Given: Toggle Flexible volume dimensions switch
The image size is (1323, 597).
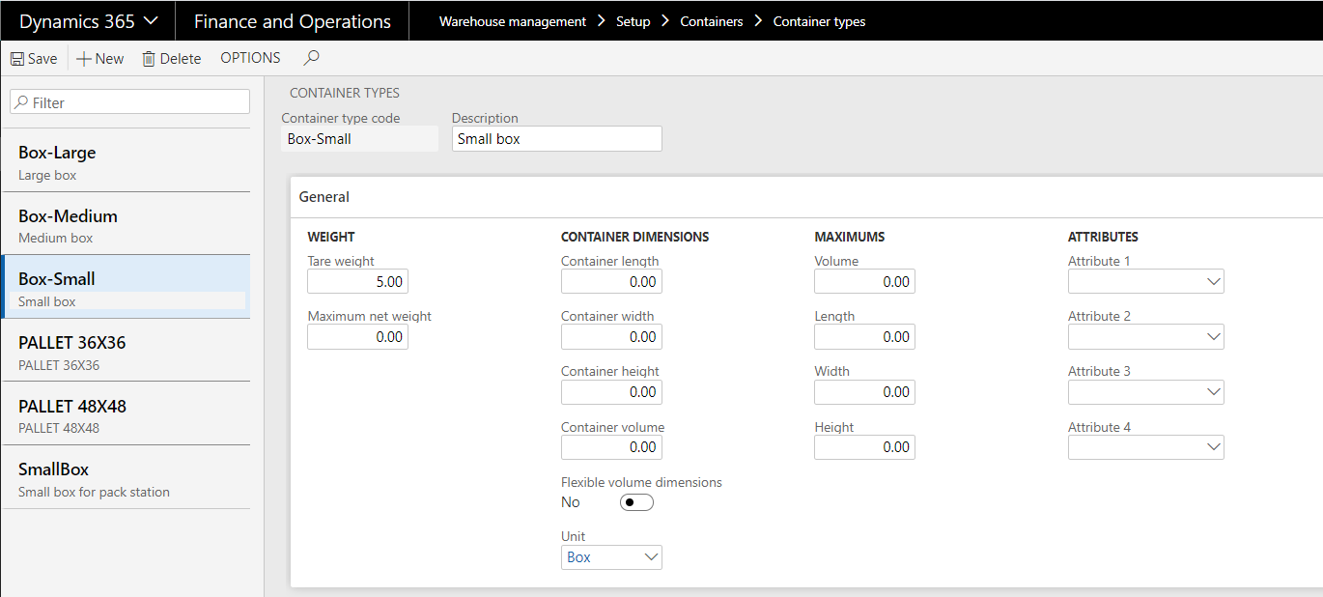Looking at the screenshot, I should [636, 502].
